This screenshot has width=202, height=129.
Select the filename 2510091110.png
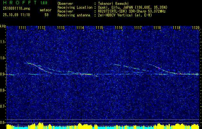pyautogui.click(x=16, y=9)
